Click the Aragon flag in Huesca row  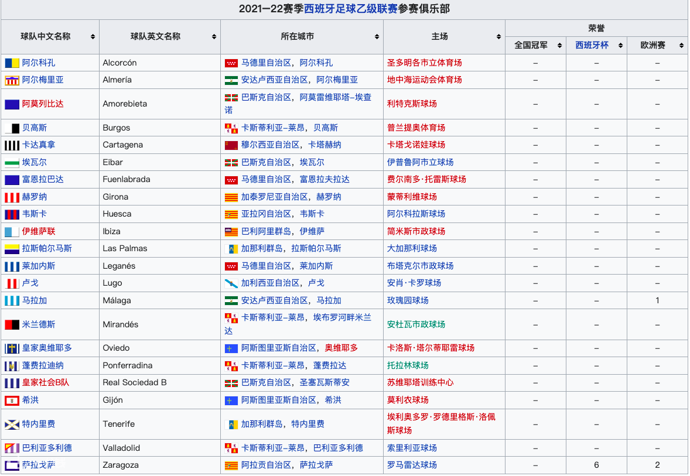(x=231, y=215)
